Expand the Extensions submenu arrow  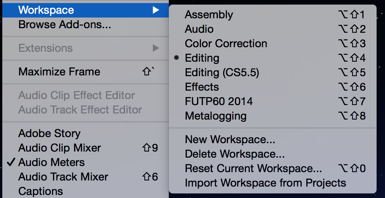point(156,48)
